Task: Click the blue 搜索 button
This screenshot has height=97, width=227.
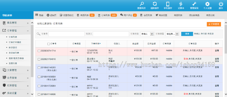Action: pos(187,34)
